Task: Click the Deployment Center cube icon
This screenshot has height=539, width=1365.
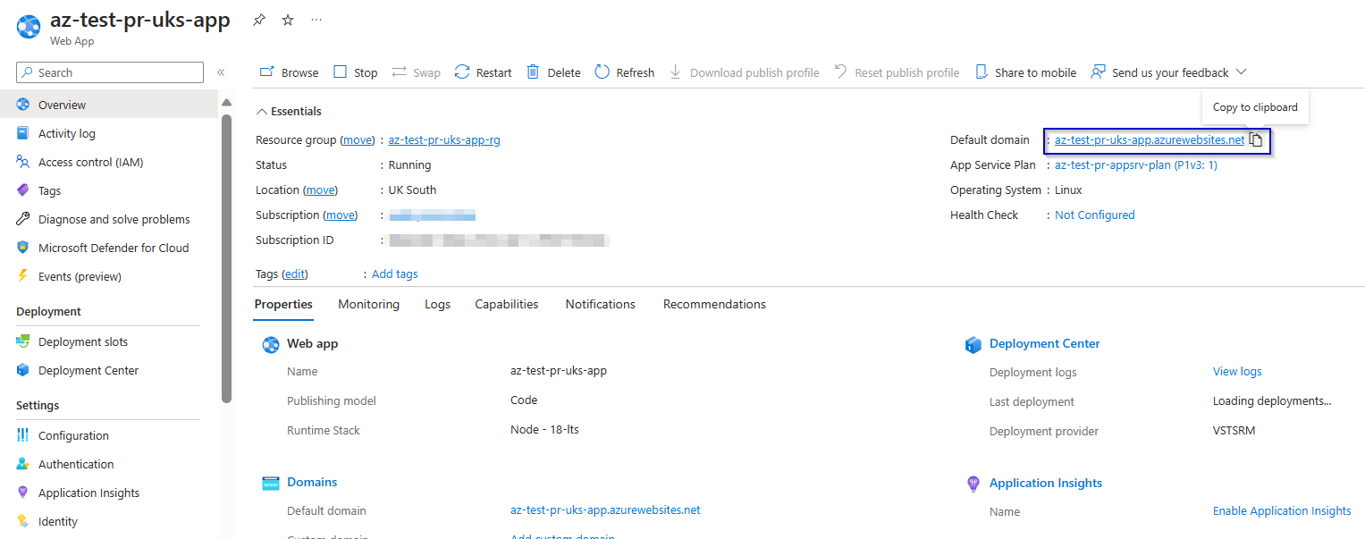Action: (x=973, y=344)
